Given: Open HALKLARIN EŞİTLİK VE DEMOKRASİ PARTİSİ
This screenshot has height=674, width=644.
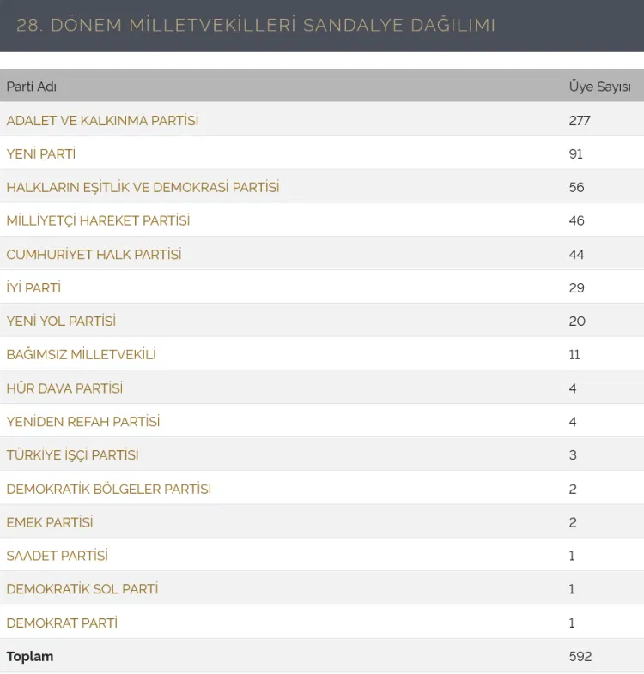Looking at the screenshot, I should tap(143, 188).
